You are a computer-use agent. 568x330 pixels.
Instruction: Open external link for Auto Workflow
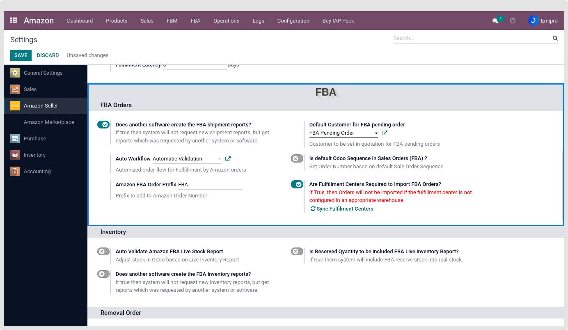(x=228, y=159)
